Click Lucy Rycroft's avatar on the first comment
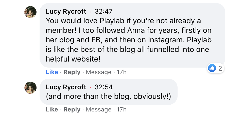The height and width of the screenshot is (116, 242). [x=30, y=12]
